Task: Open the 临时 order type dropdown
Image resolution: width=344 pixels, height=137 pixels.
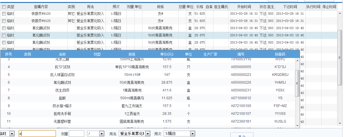Action: point(12,134)
